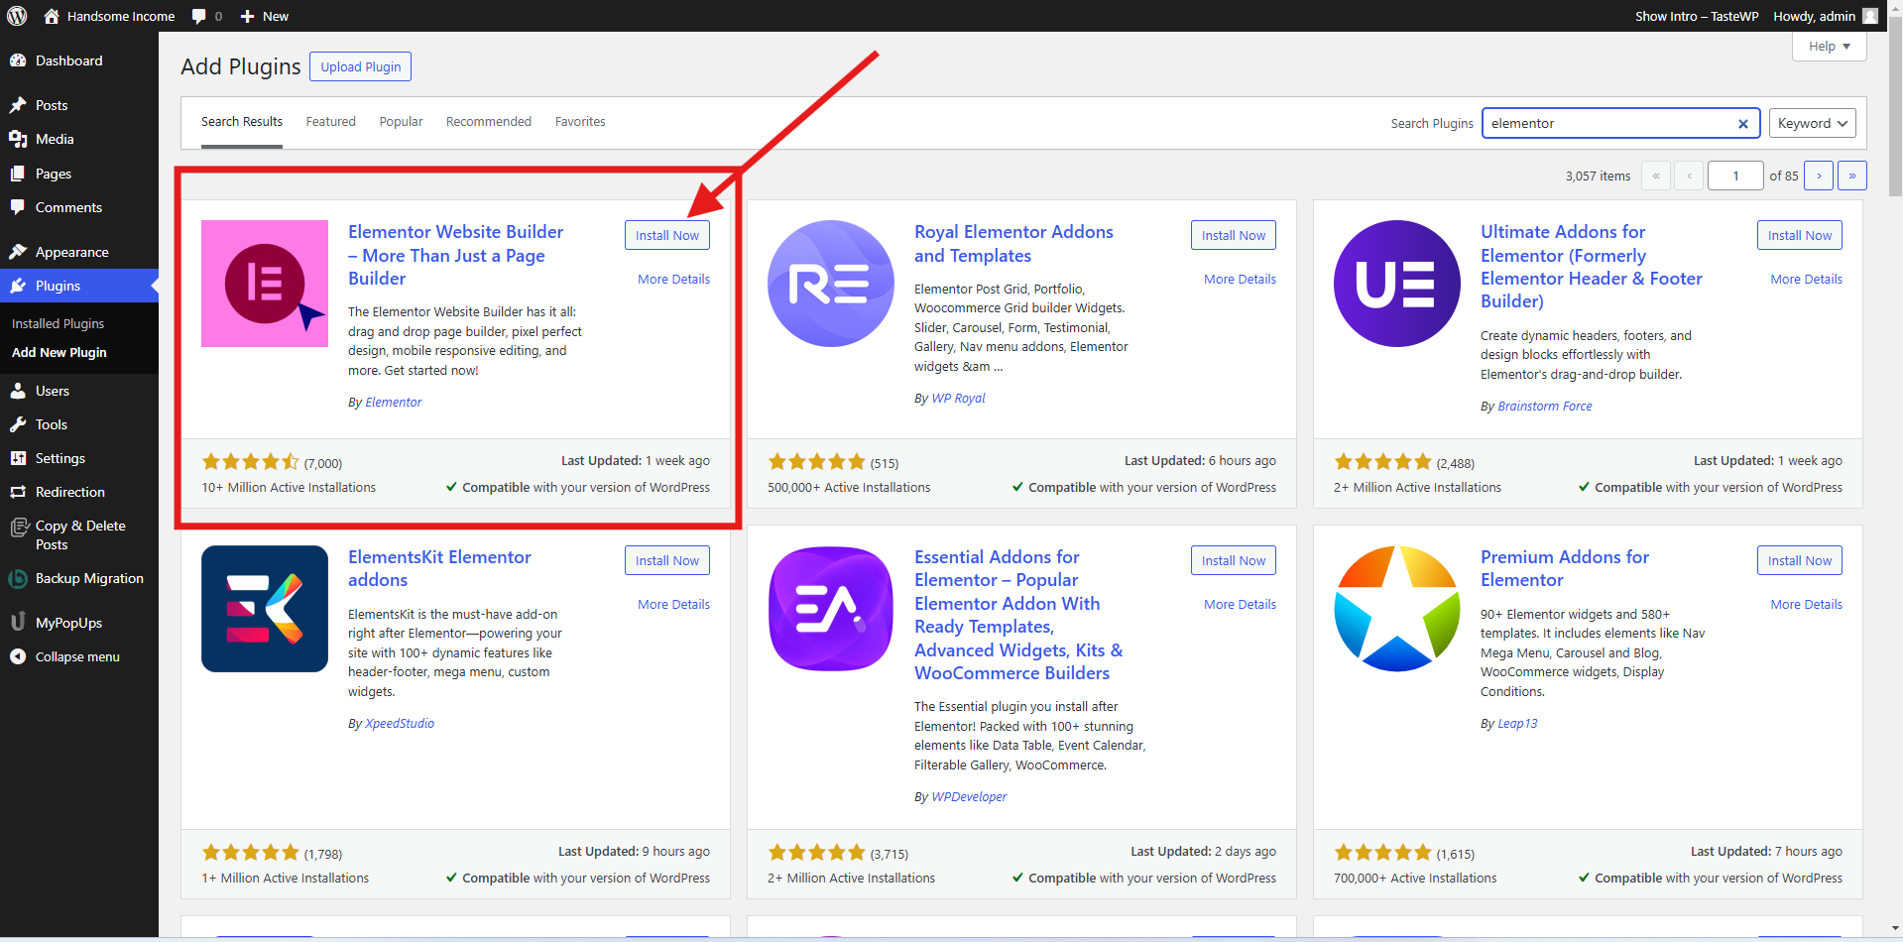Switch to the Favorites tab
This screenshot has height=942, width=1903.
580,122
